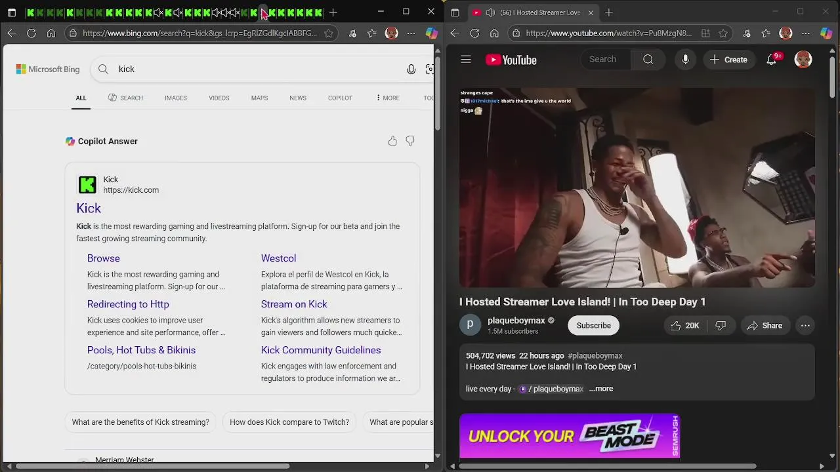Click YouTube window address bar URL

(x=608, y=33)
